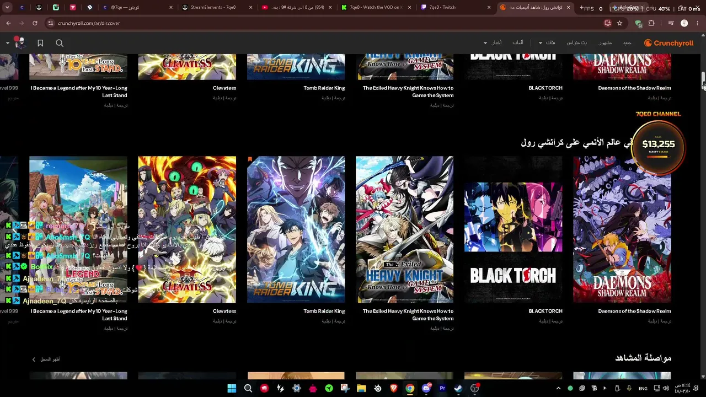This screenshot has width=706, height=397.
Task: Open the volume tray control
Action: coord(666,388)
